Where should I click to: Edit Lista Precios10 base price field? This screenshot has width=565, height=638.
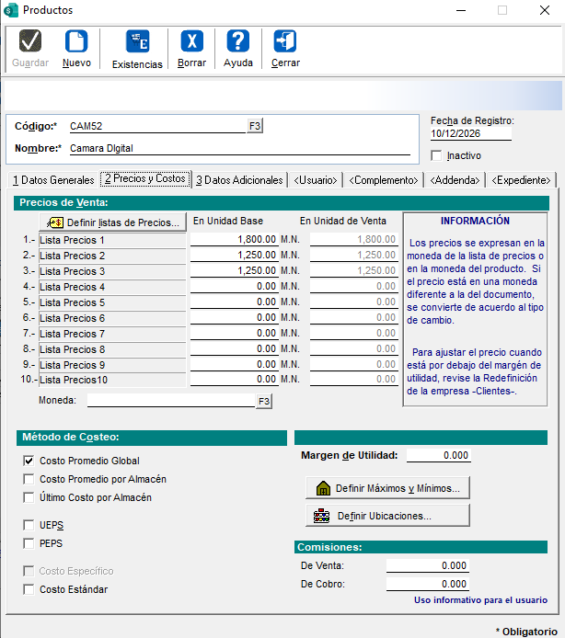(x=235, y=380)
